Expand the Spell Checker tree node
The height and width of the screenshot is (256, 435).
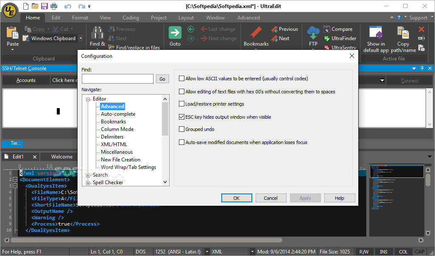88,183
